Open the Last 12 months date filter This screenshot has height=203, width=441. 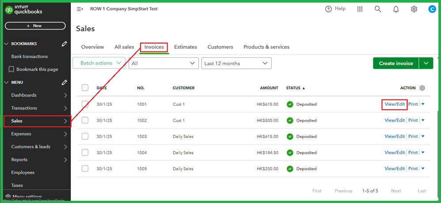click(236, 63)
